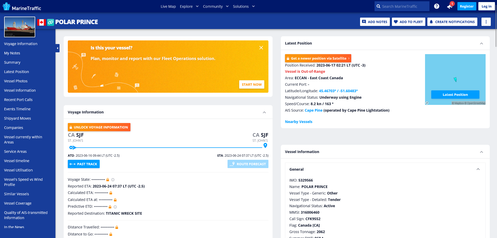The image size is (497, 238).
Task: Select My Notes in sidebar
Action: (x=12, y=53)
